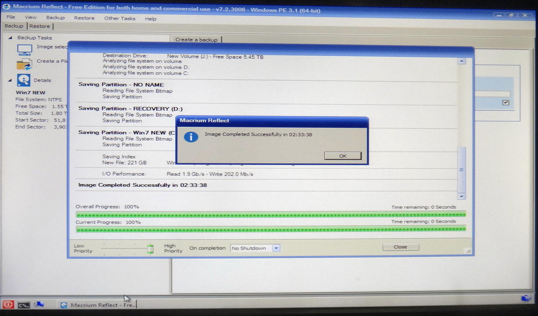Click the monitor icon beside Image selected
Image resolution: width=538 pixels, height=316 pixels.
pyautogui.click(x=25, y=49)
